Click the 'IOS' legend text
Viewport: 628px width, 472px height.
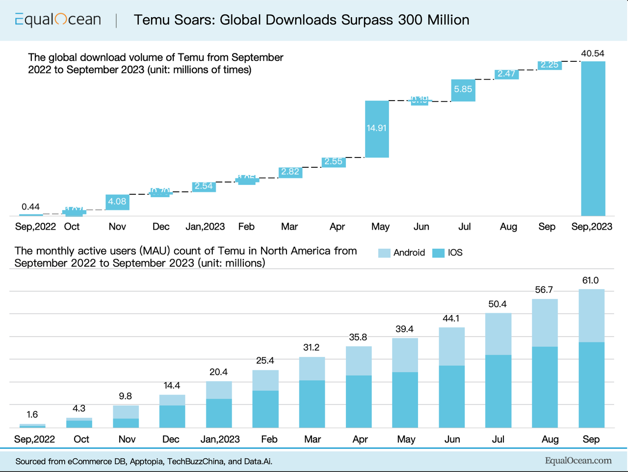[x=455, y=253]
